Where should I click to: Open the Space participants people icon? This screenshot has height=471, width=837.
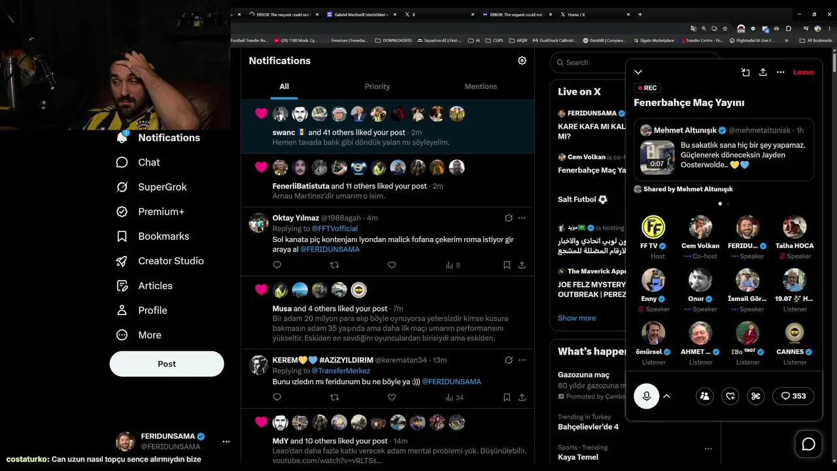[704, 396]
